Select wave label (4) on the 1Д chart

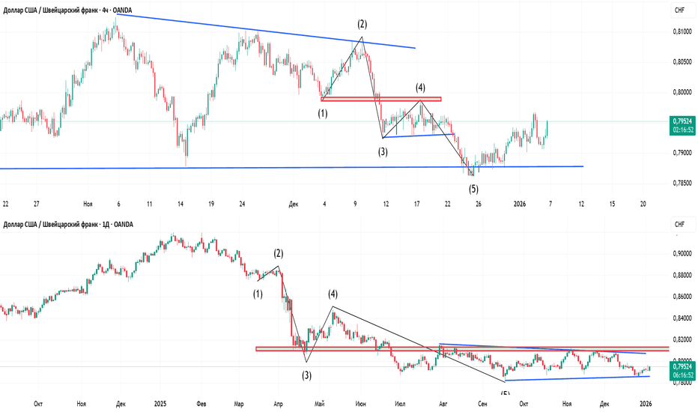pyautogui.click(x=332, y=294)
